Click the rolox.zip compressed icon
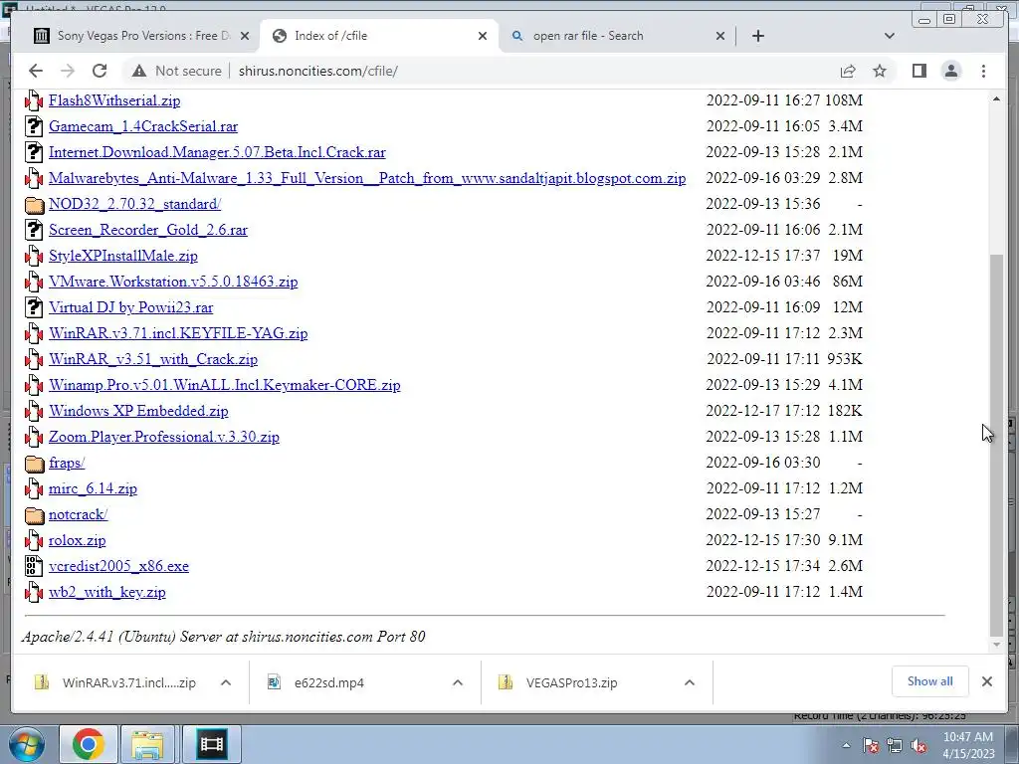1019x764 pixels. 34,540
